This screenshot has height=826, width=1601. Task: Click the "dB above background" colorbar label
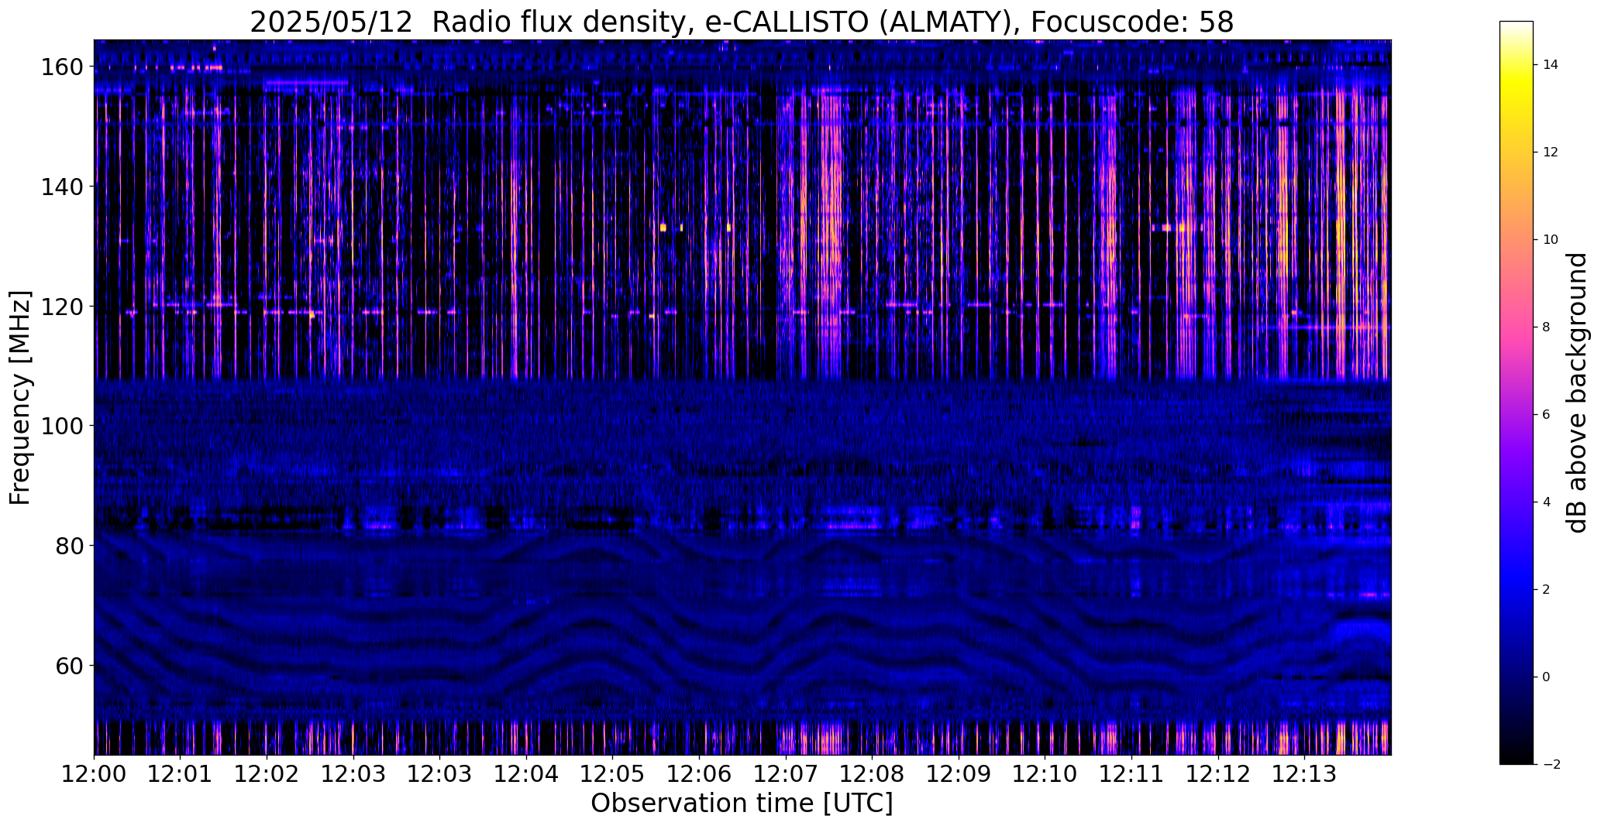(1577, 392)
